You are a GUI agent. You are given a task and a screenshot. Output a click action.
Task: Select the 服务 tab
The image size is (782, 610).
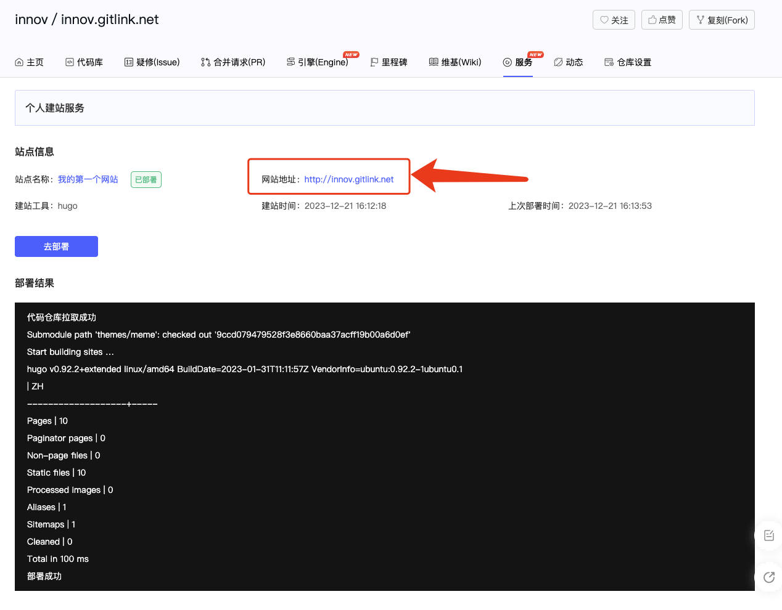(518, 62)
